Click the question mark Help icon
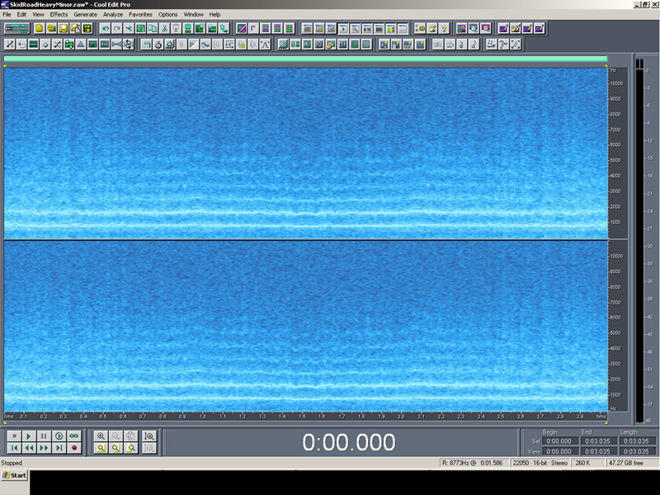The height and width of the screenshot is (495, 660). coord(444,28)
